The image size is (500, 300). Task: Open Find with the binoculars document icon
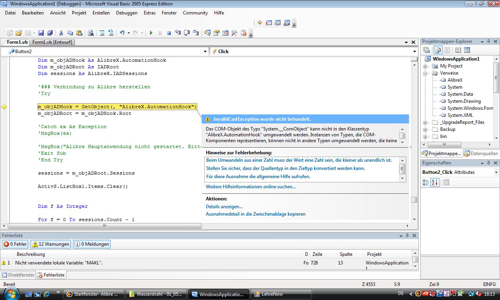(x=91, y=33)
